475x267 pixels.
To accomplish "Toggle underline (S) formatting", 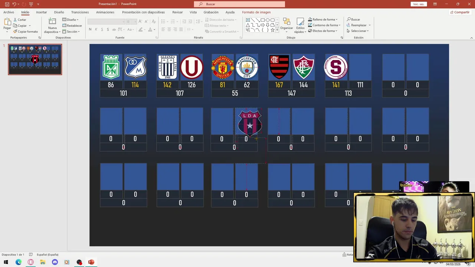I will [102, 29].
